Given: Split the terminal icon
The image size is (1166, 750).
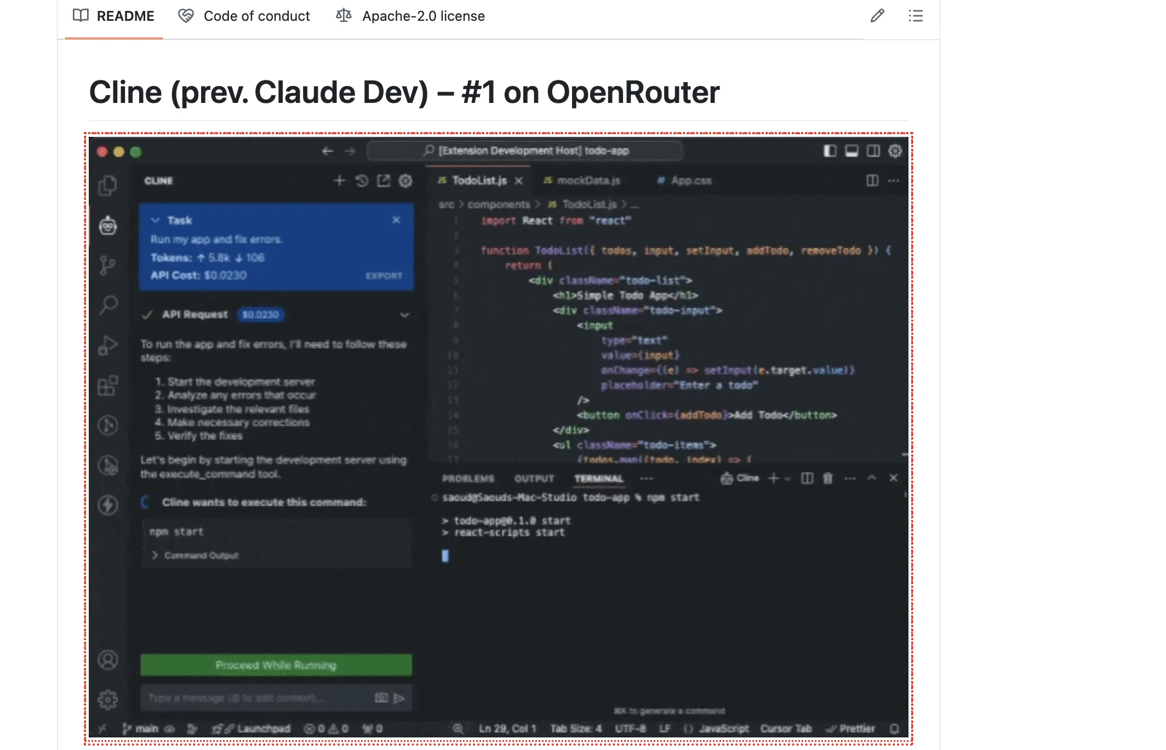Looking at the screenshot, I should [807, 478].
